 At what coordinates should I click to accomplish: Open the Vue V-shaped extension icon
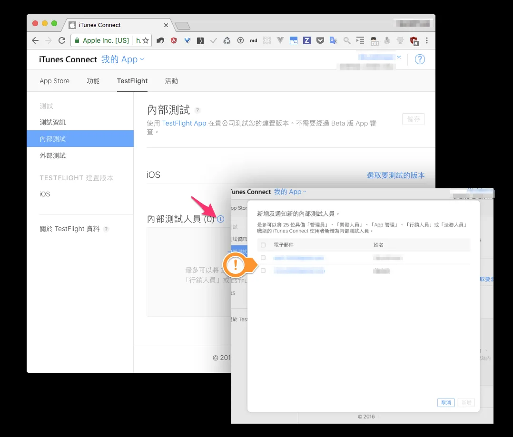pyautogui.click(x=280, y=40)
